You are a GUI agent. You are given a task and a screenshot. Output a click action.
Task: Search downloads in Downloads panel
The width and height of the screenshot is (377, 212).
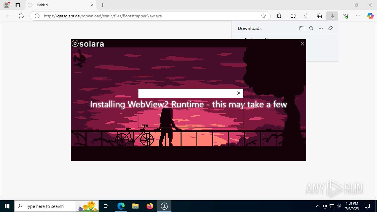tap(311, 28)
